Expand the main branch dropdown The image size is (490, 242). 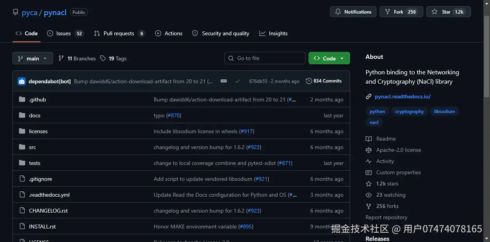[x=33, y=58]
